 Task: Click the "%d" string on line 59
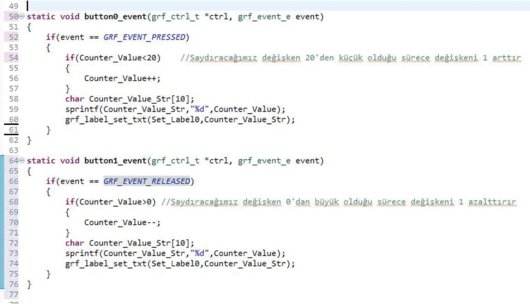coord(199,109)
